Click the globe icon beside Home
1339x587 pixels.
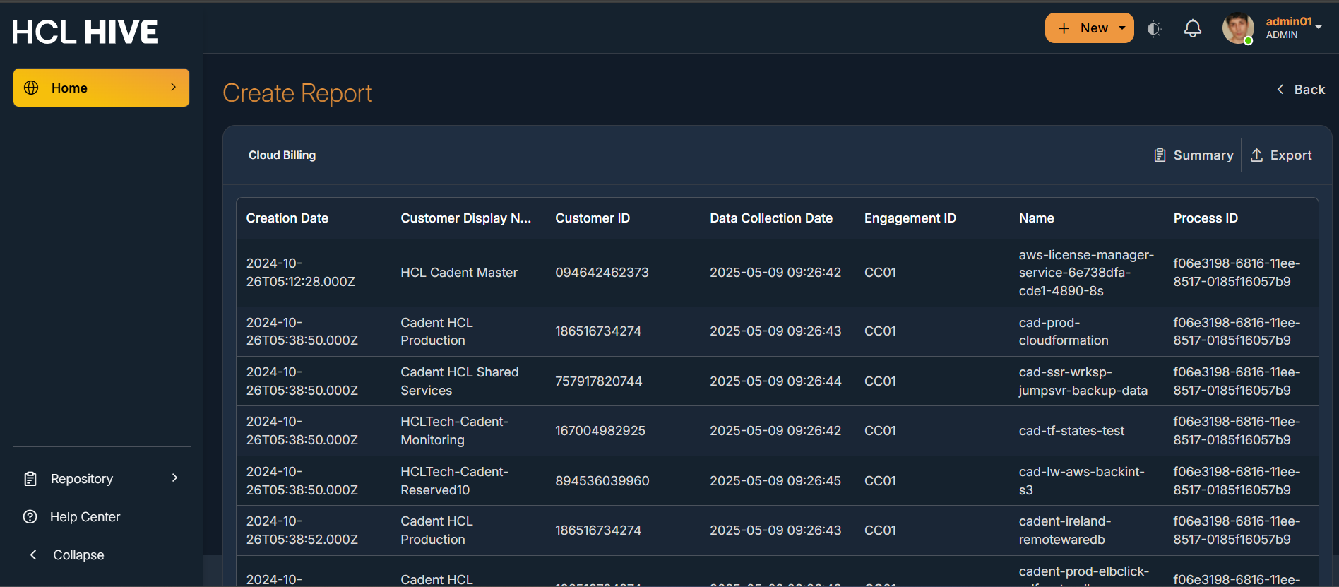pyautogui.click(x=31, y=88)
